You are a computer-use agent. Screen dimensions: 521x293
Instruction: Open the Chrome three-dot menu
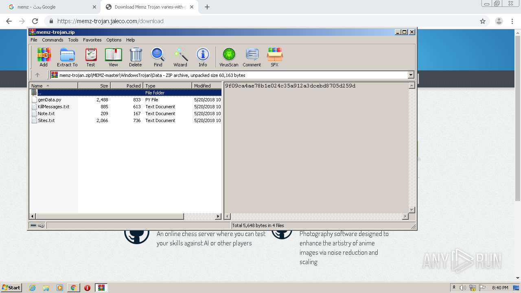pos(512,21)
